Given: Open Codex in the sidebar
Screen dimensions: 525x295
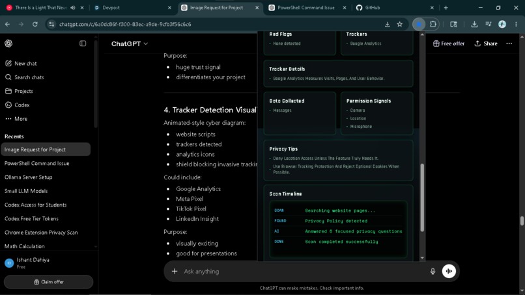Looking at the screenshot, I should click(x=17, y=105).
